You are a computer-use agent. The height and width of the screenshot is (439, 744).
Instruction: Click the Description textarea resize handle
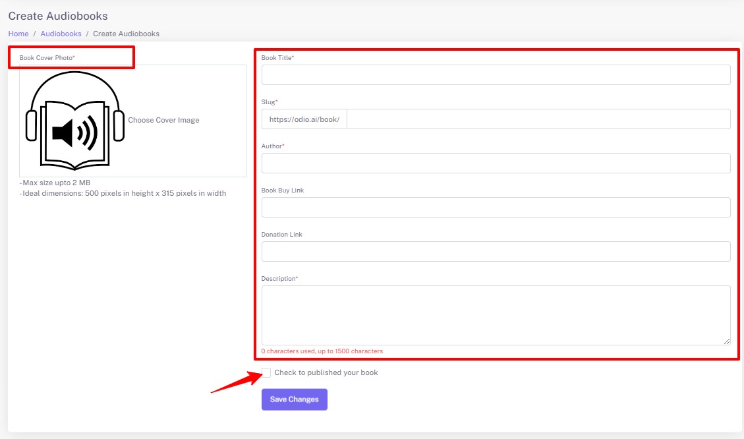[x=727, y=341]
